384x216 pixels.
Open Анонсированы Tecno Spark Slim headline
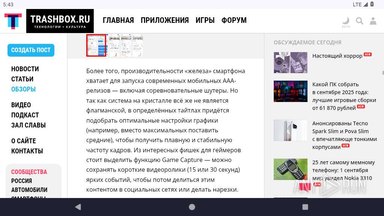pos(344,135)
